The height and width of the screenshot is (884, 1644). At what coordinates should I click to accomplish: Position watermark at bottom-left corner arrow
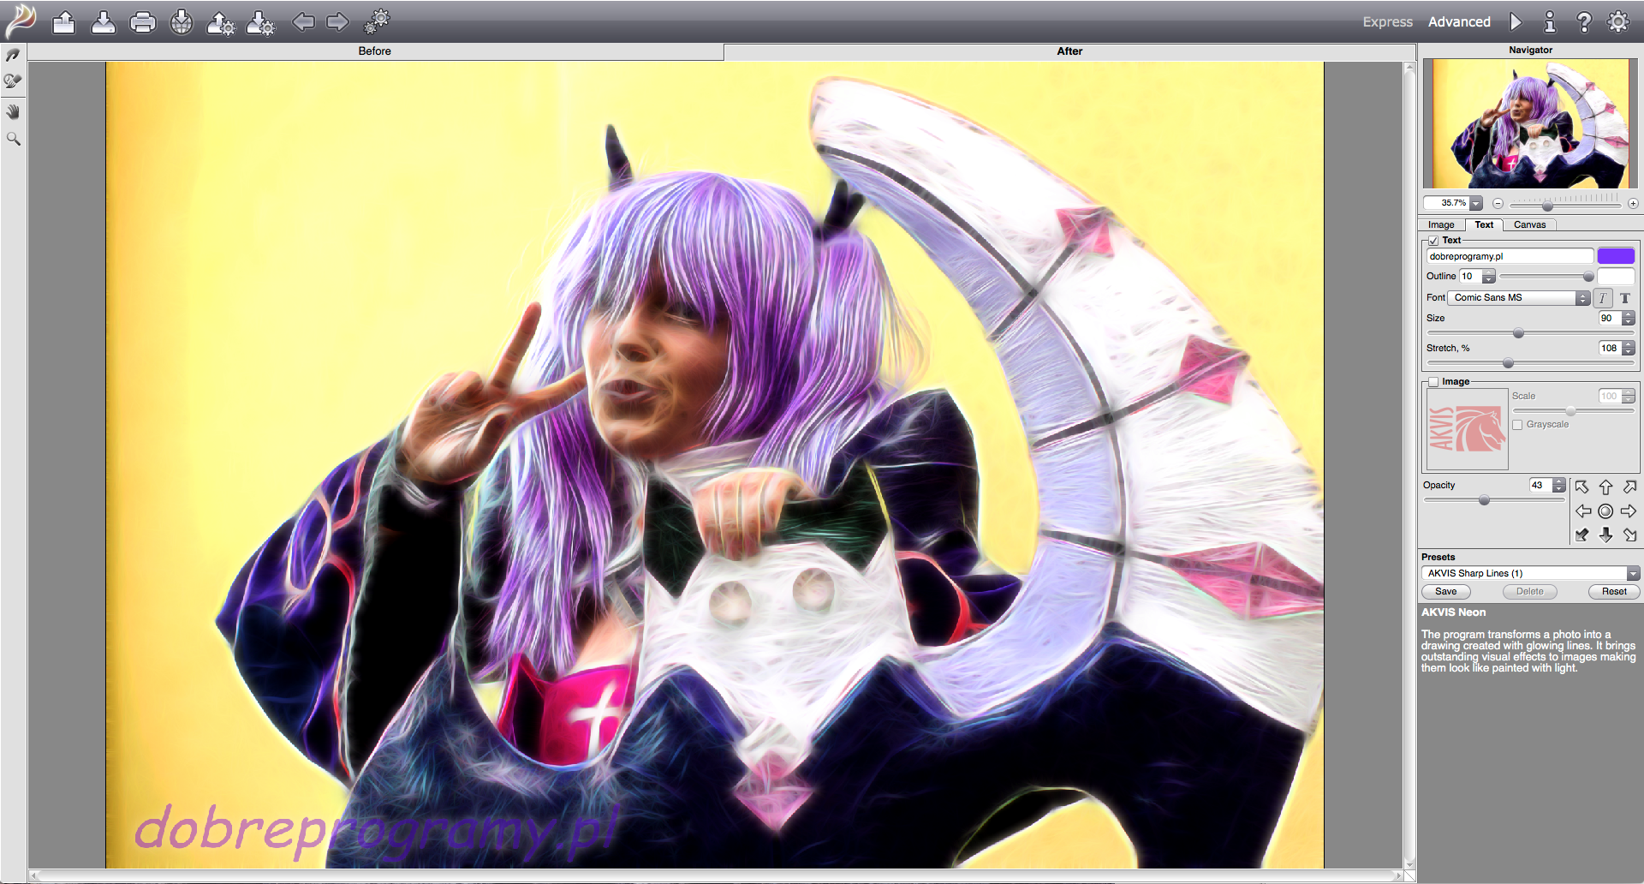[1581, 535]
